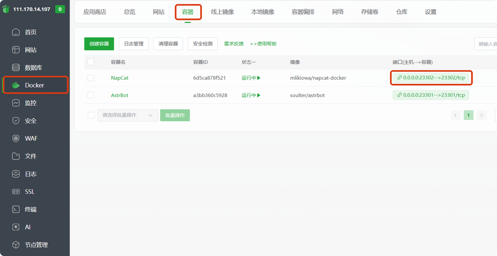Click the 清理容器 button
The image size is (497, 256).
tap(168, 44)
